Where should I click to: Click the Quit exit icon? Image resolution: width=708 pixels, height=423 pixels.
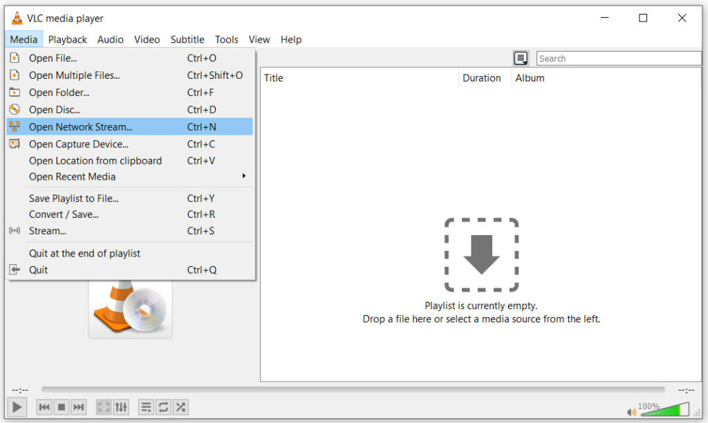coord(15,270)
